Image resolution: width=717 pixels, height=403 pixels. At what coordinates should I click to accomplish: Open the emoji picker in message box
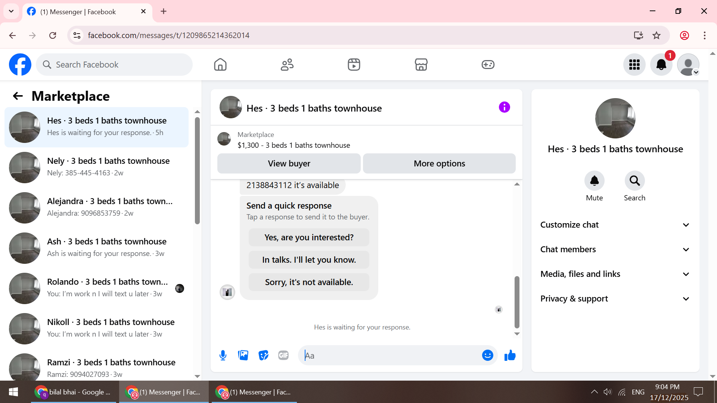click(487, 355)
